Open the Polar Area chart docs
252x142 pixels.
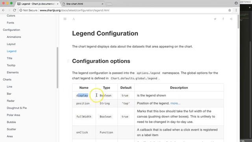(x=13, y=115)
